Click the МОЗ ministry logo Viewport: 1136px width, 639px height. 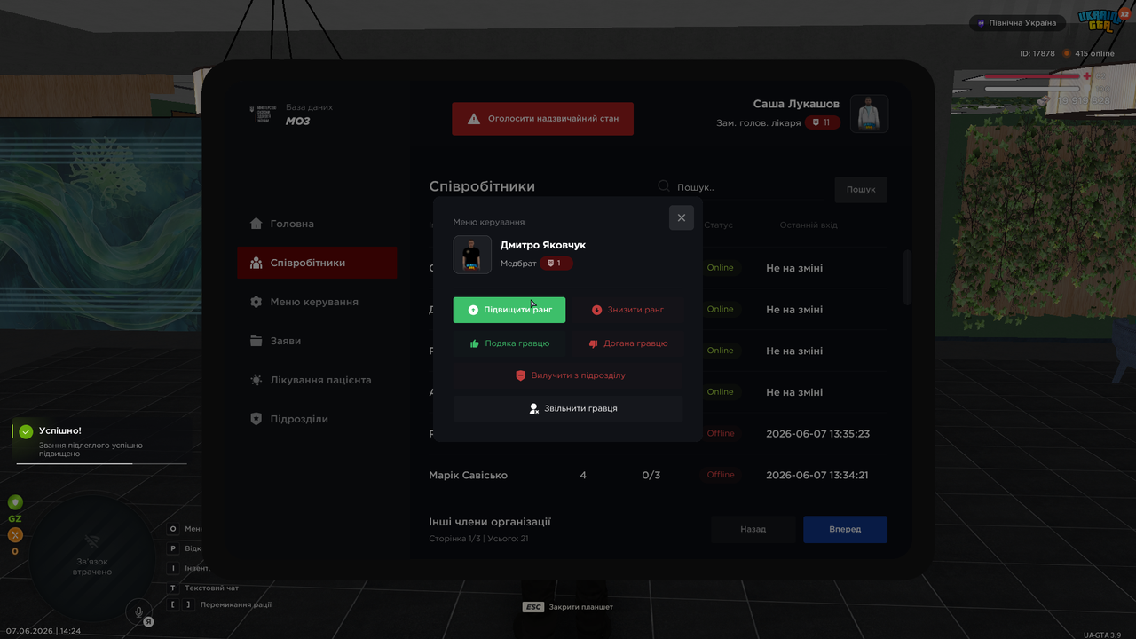pos(263,114)
